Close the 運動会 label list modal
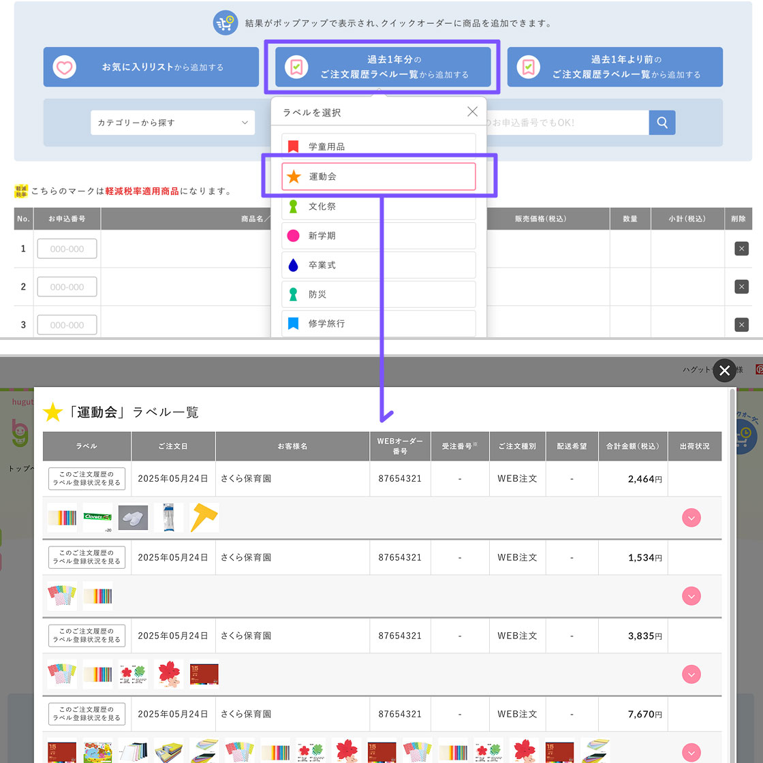This screenshot has width=763, height=763. click(724, 370)
